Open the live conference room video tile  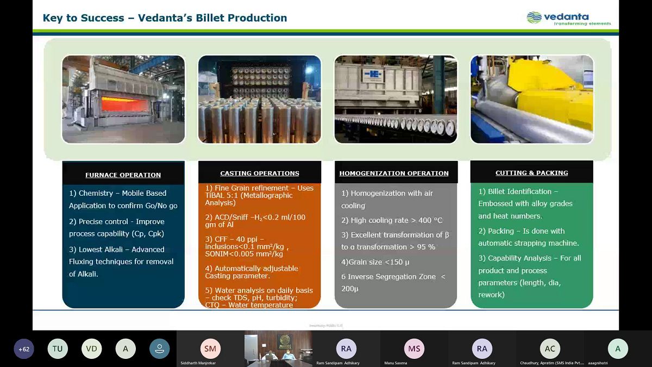[278, 349]
